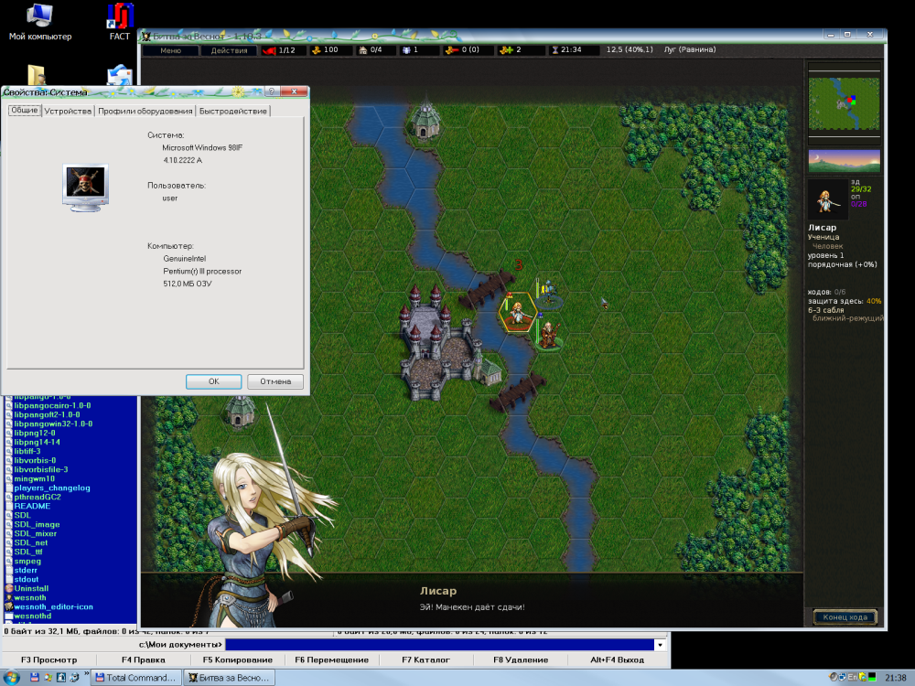The image size is (915, 686).
Task: Select the blue knight unit near the bridge
Action: tap(548, 294)
